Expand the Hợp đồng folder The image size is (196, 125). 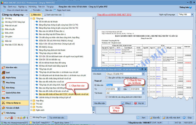click(31, 101)
